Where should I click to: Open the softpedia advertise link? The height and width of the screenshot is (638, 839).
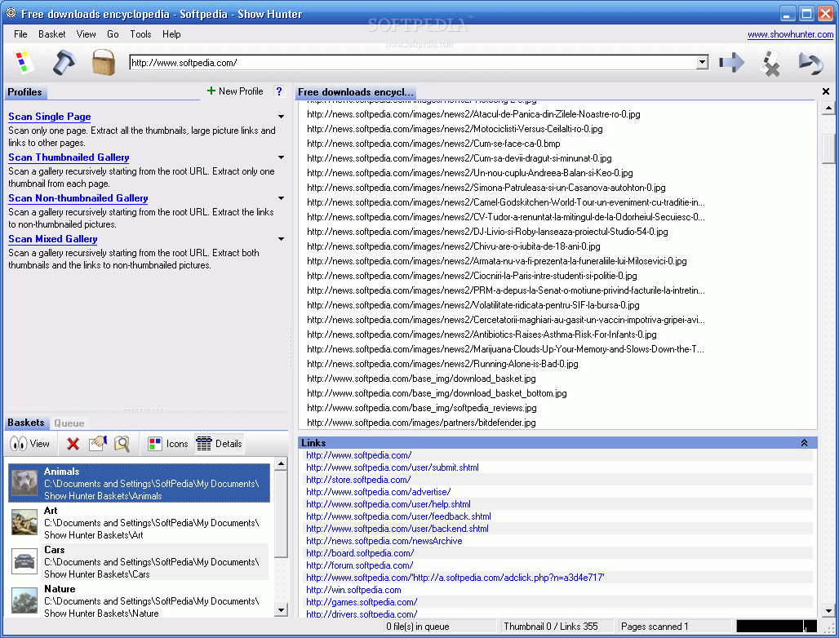[379, 491]
